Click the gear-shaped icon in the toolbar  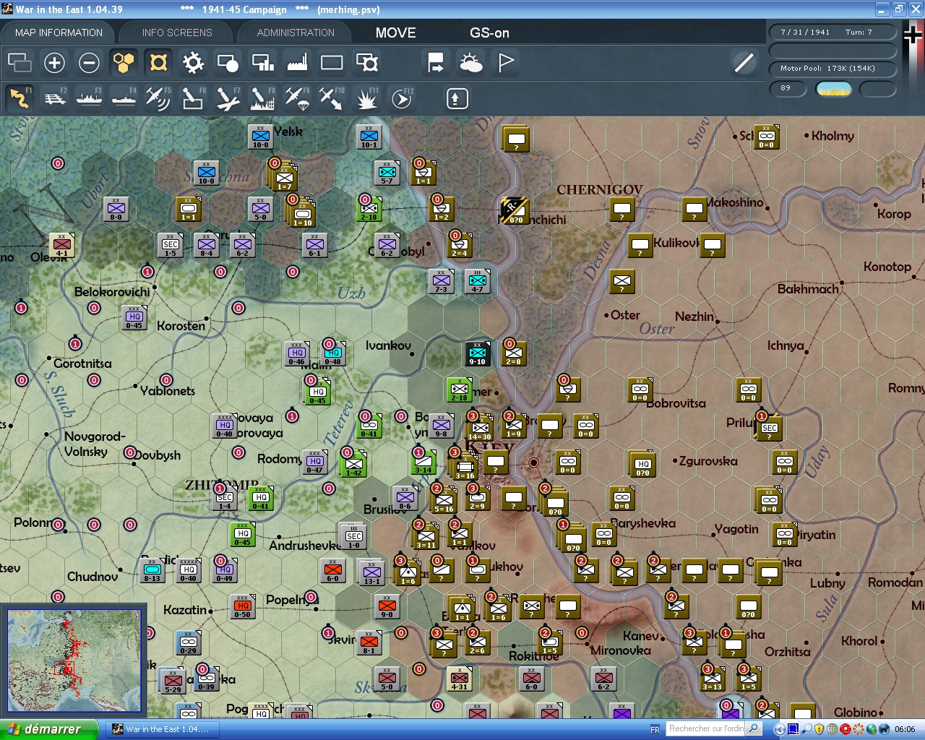(193, 63)
